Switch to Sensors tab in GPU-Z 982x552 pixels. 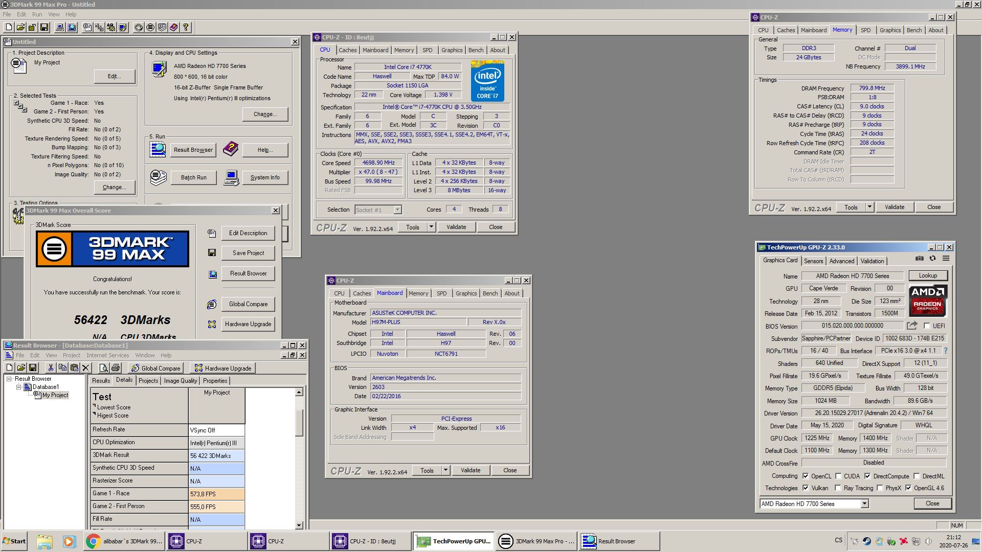click(813, 261)
